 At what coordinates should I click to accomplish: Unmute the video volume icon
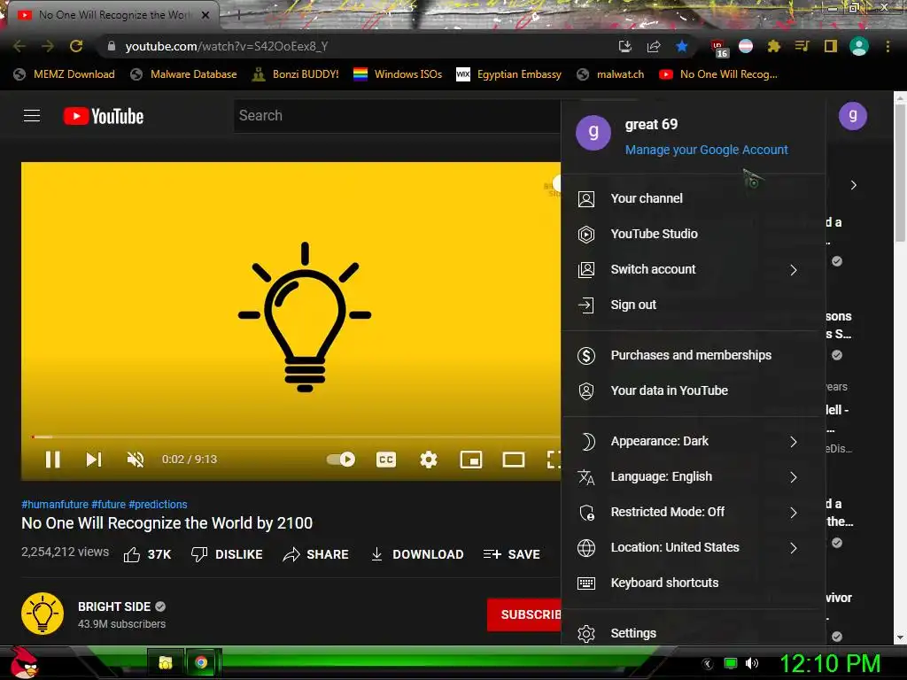coord(136,460)
